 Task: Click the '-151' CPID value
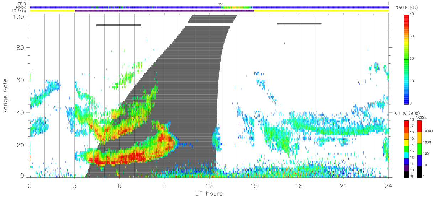point(220,4)
